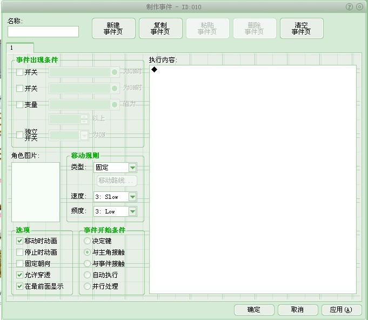The height and width of the screenshot is (320, 368).
Task: Uncheck 移动时动画 option
Action: tap(19, 241)
